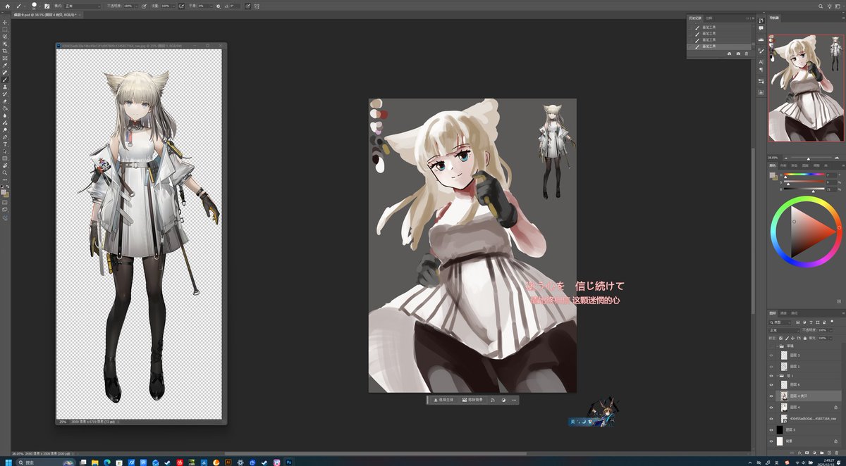Click the 图层 4 thumbnail
The width and height of the screenshot is (846, 466).
[784, 408]
